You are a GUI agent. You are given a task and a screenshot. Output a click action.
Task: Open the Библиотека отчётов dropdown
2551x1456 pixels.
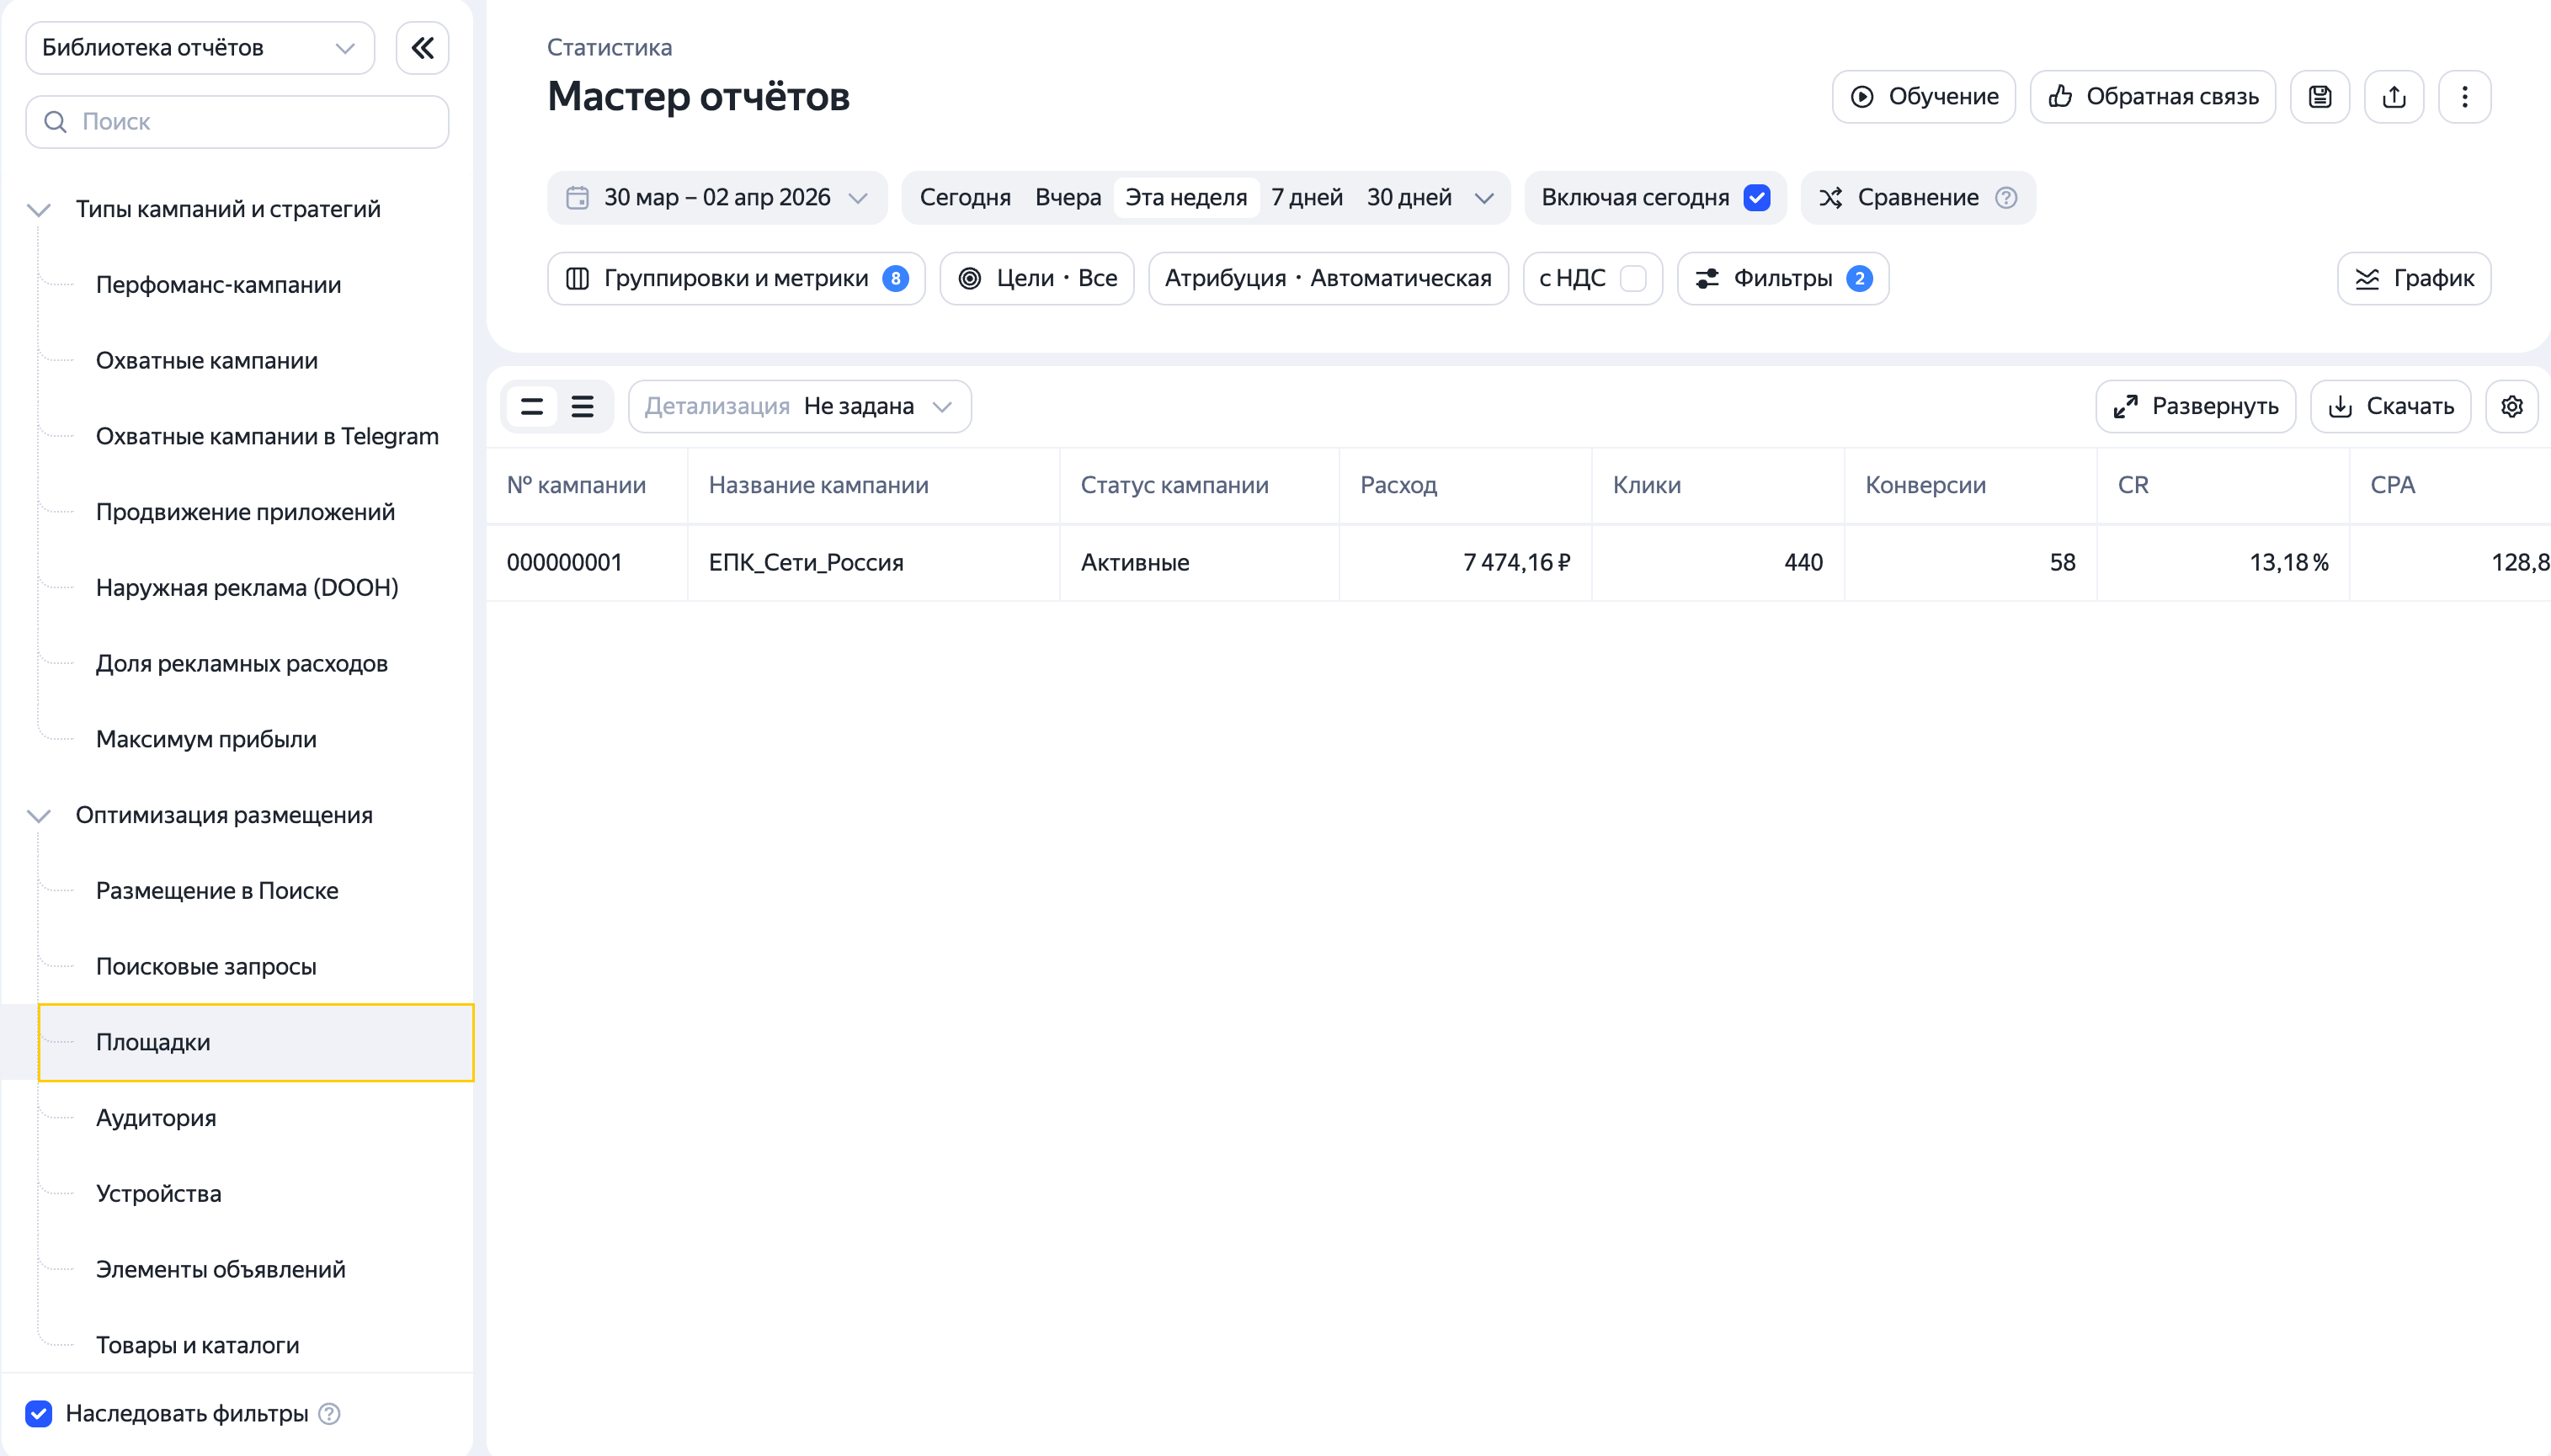(200, 48)
